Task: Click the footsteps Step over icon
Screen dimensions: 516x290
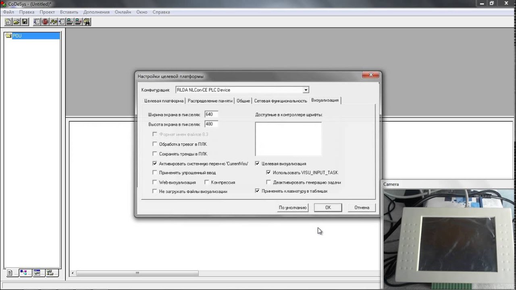Action: [x=54, y=22]
